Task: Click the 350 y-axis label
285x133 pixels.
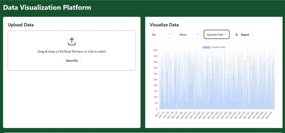Action: click(155, 68)
